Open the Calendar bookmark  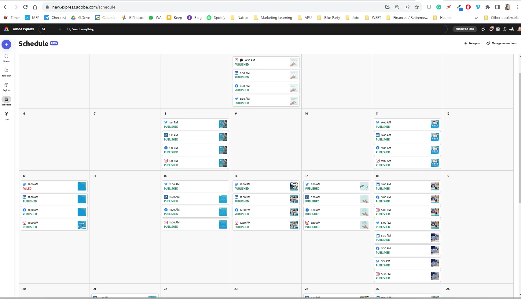pyautogui.click(x=106, y=18)
